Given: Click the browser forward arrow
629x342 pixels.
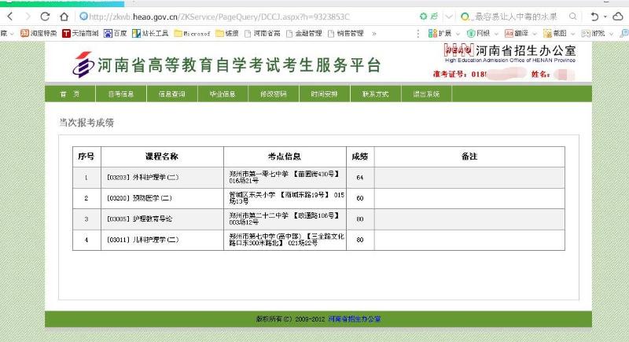Looking at the screenshot, I should (x=28, y=17).
